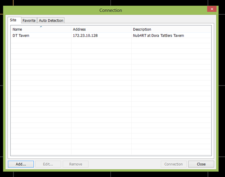Click the Edit... button
225x177 pixels.
click(48, 164)
